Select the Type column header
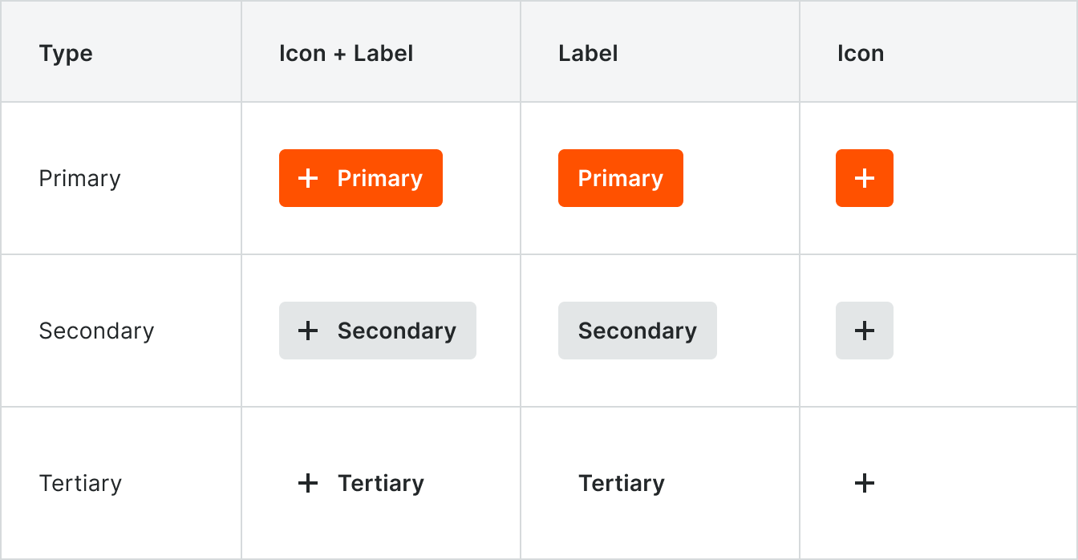 point(66,54)
